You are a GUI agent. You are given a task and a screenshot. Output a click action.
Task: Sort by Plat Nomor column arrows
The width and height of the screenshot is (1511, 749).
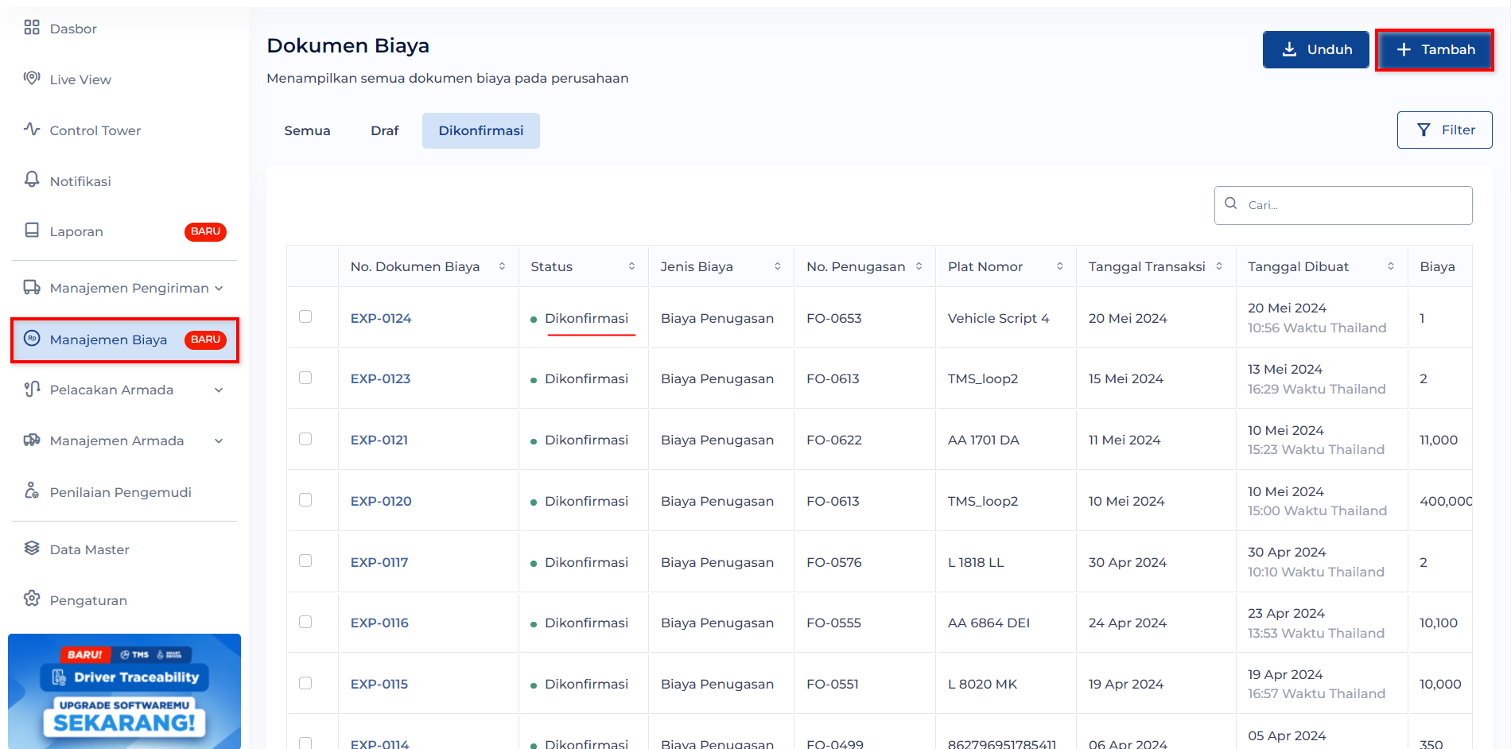(1059, 266)
